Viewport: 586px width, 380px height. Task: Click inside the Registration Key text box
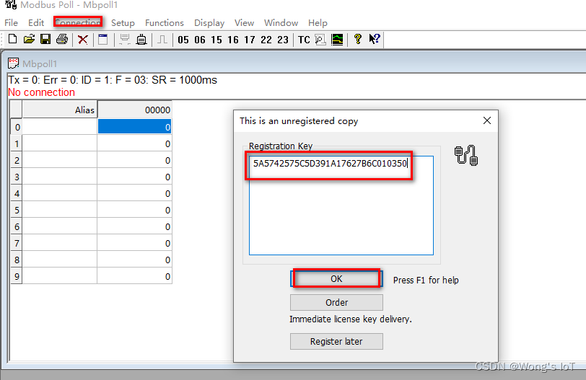pos(341,206)
